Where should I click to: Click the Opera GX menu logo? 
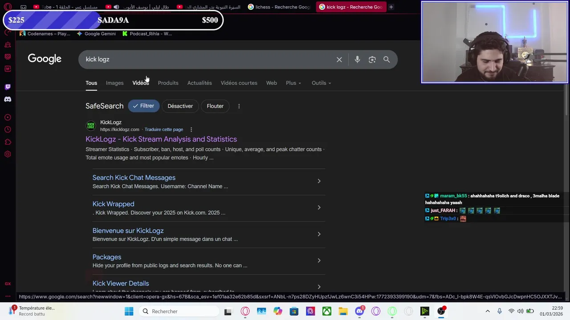[x=8, y=7]
